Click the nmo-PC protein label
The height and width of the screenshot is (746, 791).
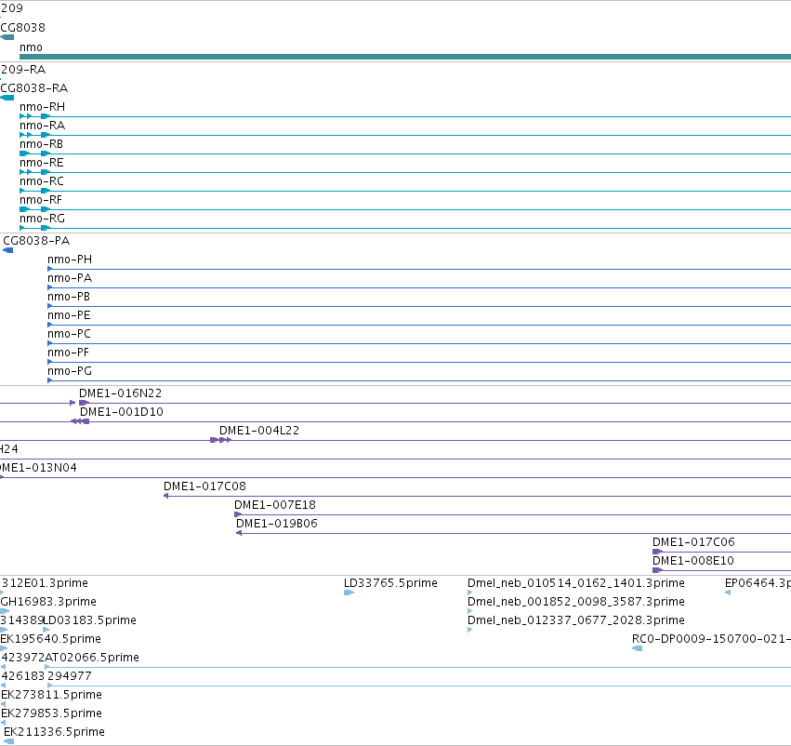click(x=69, y=334)
